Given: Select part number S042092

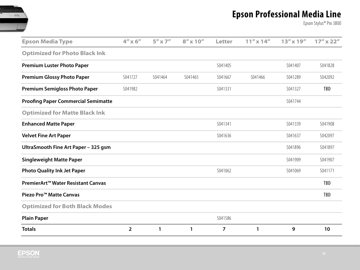Looking at the screenshot, I should [x=327, y=77].
